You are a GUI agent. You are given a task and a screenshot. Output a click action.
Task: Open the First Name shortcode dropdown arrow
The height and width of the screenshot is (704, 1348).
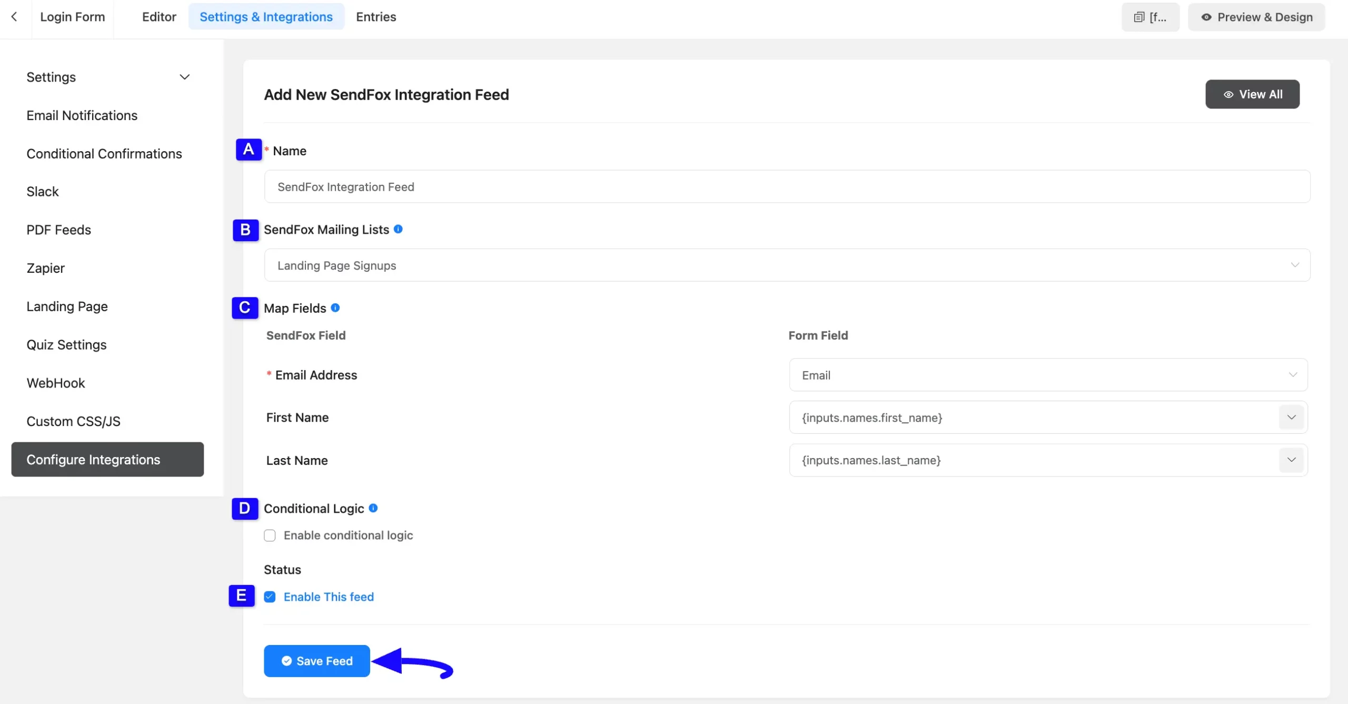click(1292, 418)
